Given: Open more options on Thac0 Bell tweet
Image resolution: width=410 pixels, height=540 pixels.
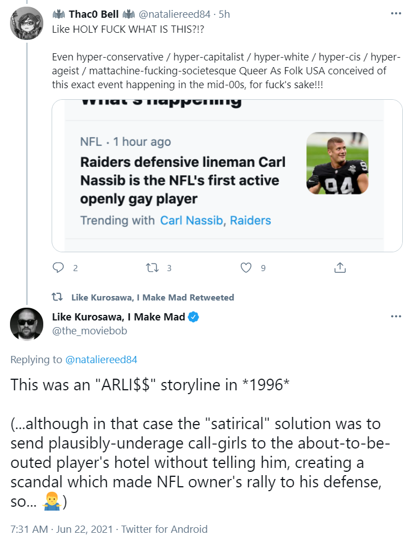Looking at the screenshot, I should tap(396, 13).
